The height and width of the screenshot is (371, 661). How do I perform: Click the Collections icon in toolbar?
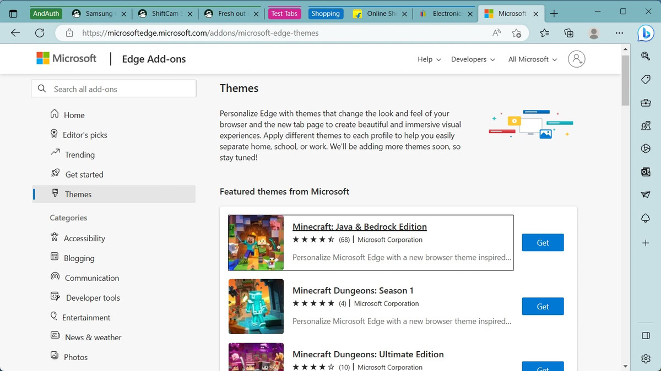pos(569,33)
